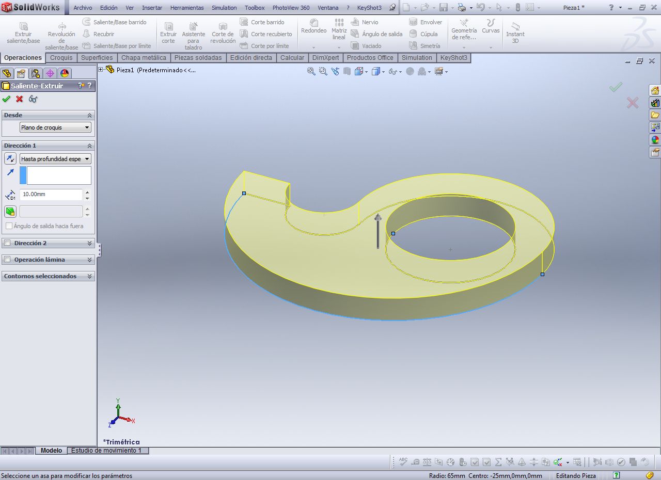Click corner red X in viewport
The width and height of the screenshot is (661, 480).
(x=633, y=103)
